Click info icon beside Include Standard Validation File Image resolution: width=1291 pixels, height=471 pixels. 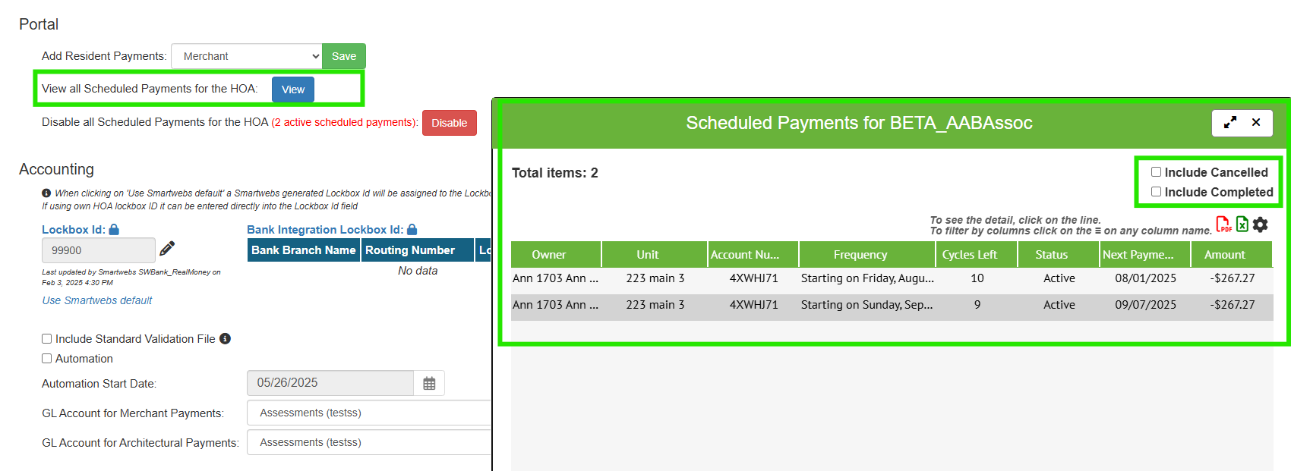226,339
